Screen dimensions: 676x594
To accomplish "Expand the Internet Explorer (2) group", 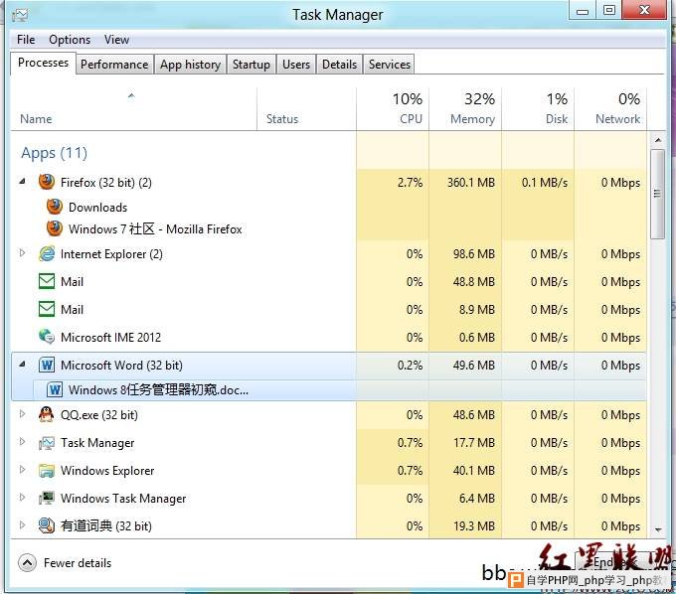I will (23, 253).
